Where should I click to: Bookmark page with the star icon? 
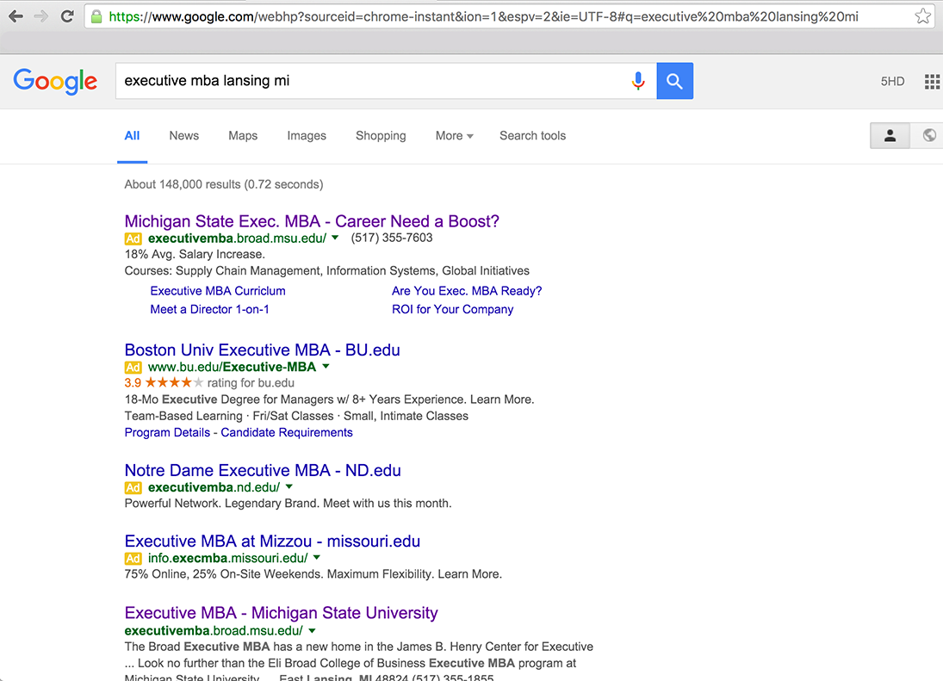(x=922, y=16)
